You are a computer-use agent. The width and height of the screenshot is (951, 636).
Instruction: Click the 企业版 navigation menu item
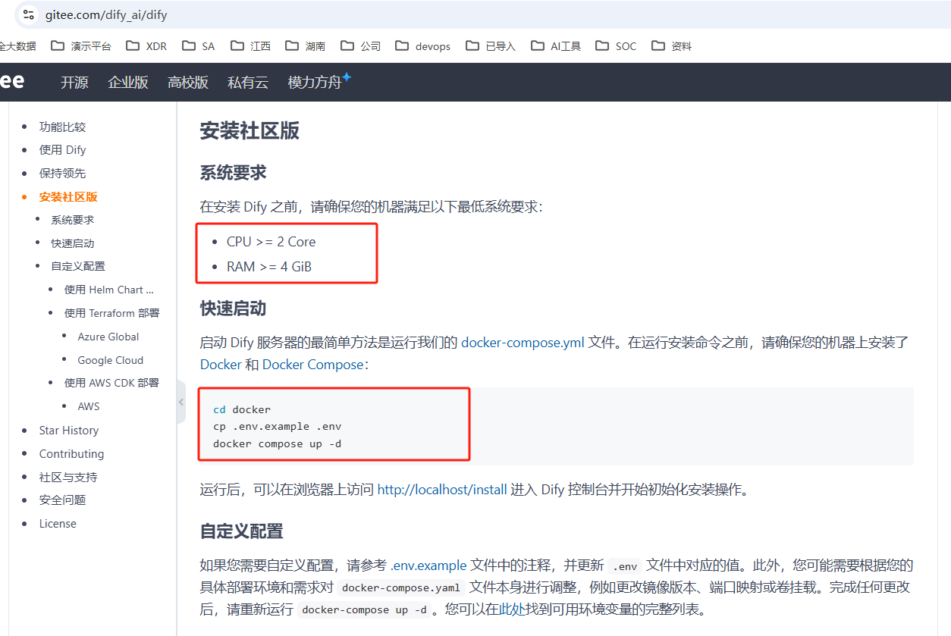[x=128, y=83]
